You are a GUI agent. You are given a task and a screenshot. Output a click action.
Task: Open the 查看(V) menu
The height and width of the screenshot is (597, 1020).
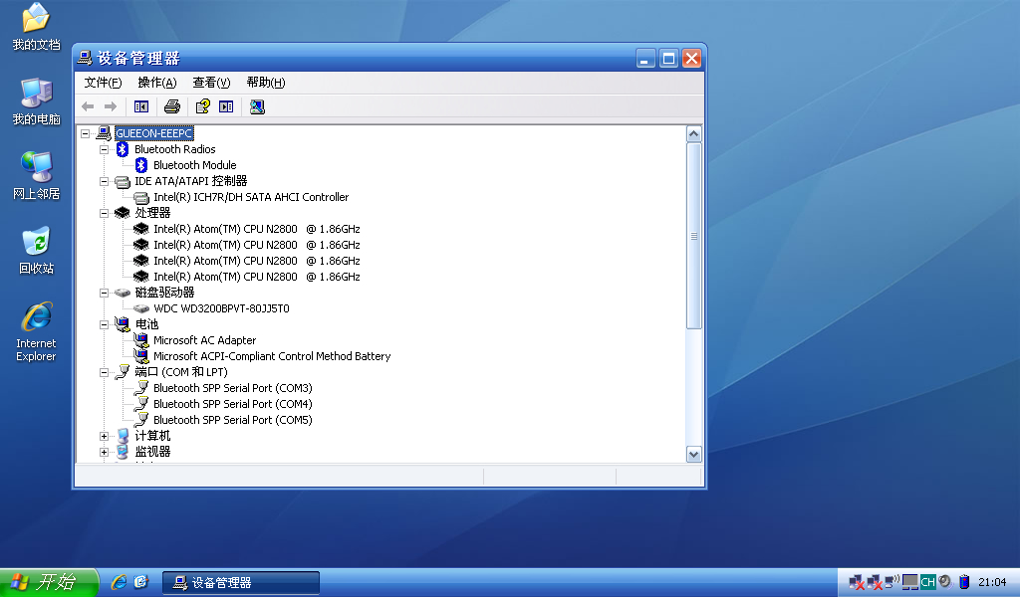(211, 83)
